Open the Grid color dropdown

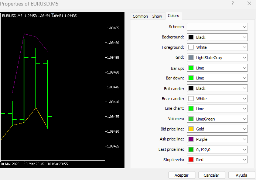[217, 58]
